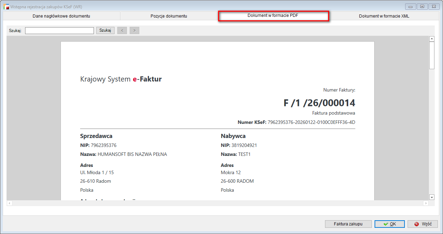
Task: Confirm with the green check OK button
Action: (389, 224)
